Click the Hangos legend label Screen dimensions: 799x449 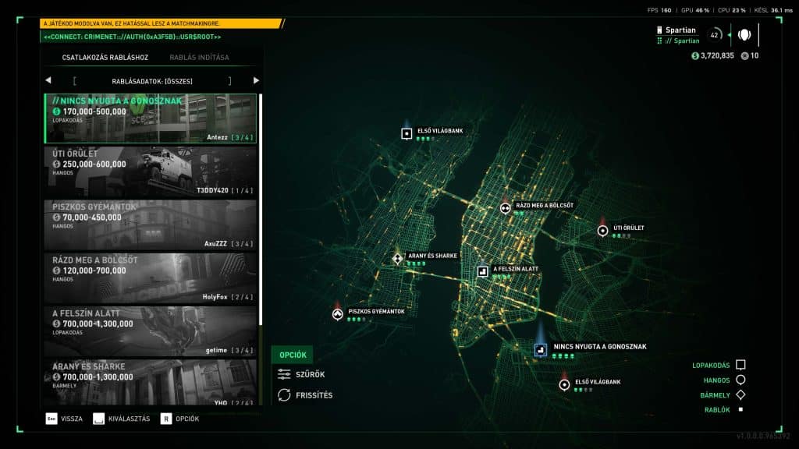click(x=716, y=380)
